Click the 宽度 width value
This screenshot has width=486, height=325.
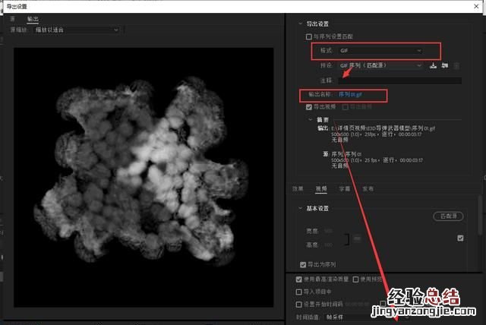tap(329, 231)
